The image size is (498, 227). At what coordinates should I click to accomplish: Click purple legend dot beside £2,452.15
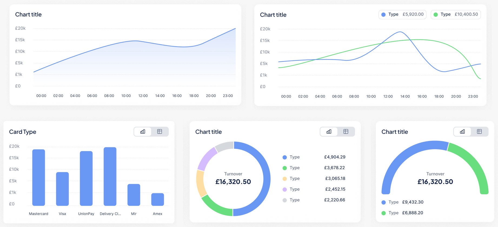point(285,189)
